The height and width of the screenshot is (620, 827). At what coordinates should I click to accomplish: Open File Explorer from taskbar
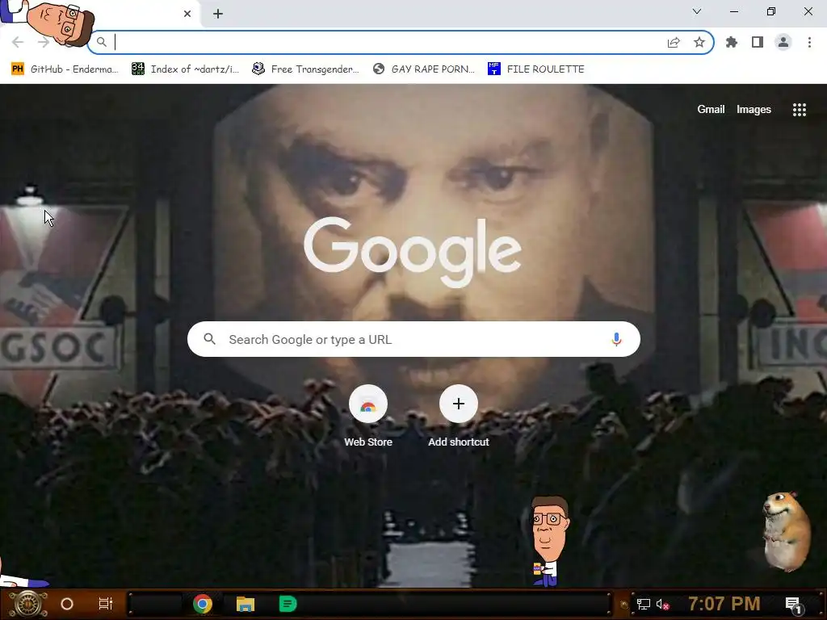tap(246, 604)
